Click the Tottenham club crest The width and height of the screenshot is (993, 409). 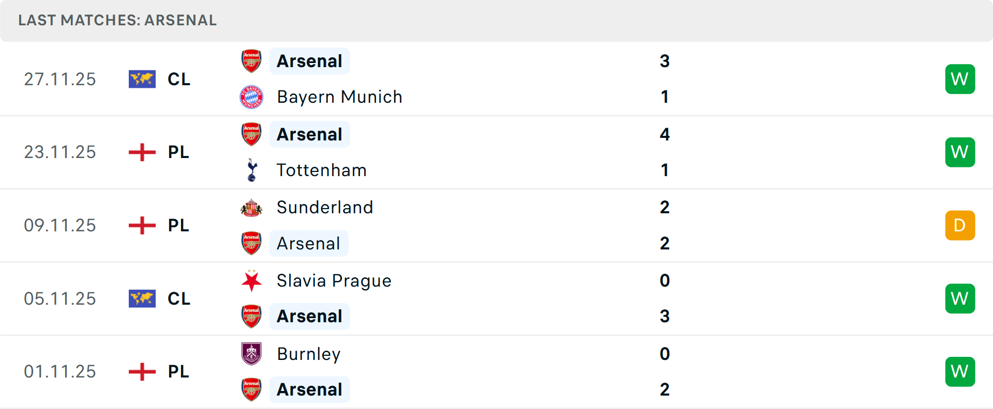[252, 170]
